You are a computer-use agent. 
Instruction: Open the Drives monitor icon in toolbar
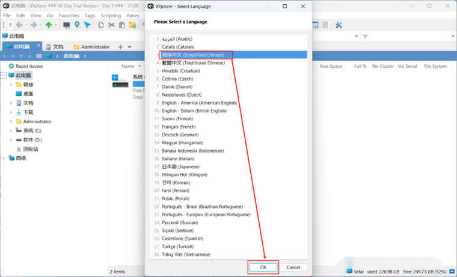[67, 25]
